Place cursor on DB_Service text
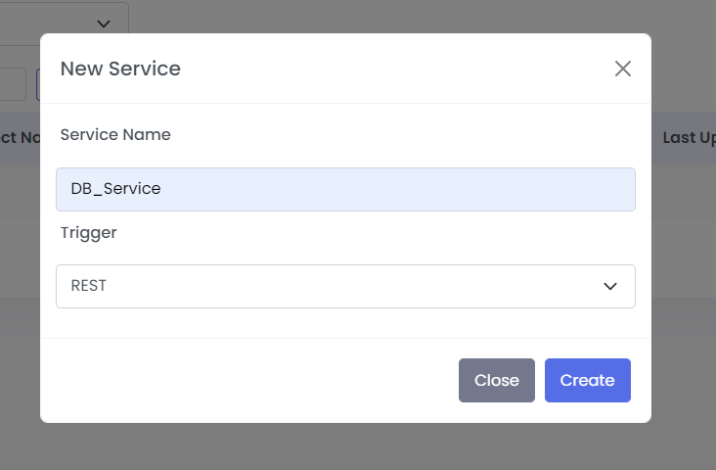Viewport: 716px width, 470px height. click(116, 189)
